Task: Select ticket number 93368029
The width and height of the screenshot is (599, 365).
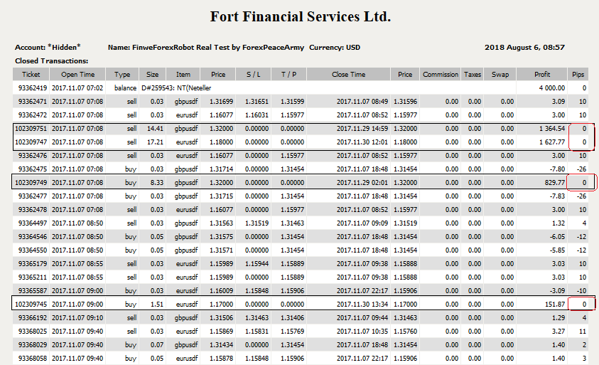Action: (x=33, y=344)
